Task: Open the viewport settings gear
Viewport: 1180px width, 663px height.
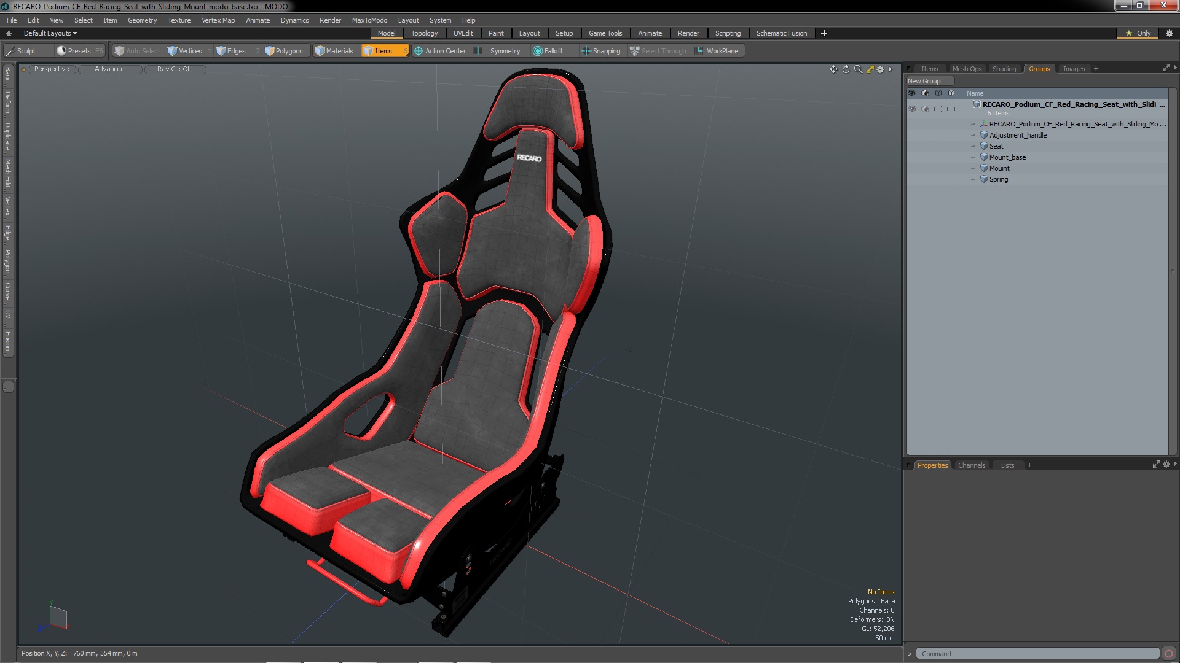Action: 880,69
